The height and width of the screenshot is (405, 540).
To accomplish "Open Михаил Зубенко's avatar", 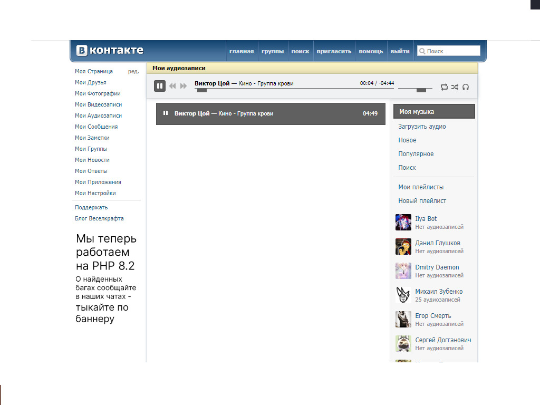I will [x=403, y=295].
